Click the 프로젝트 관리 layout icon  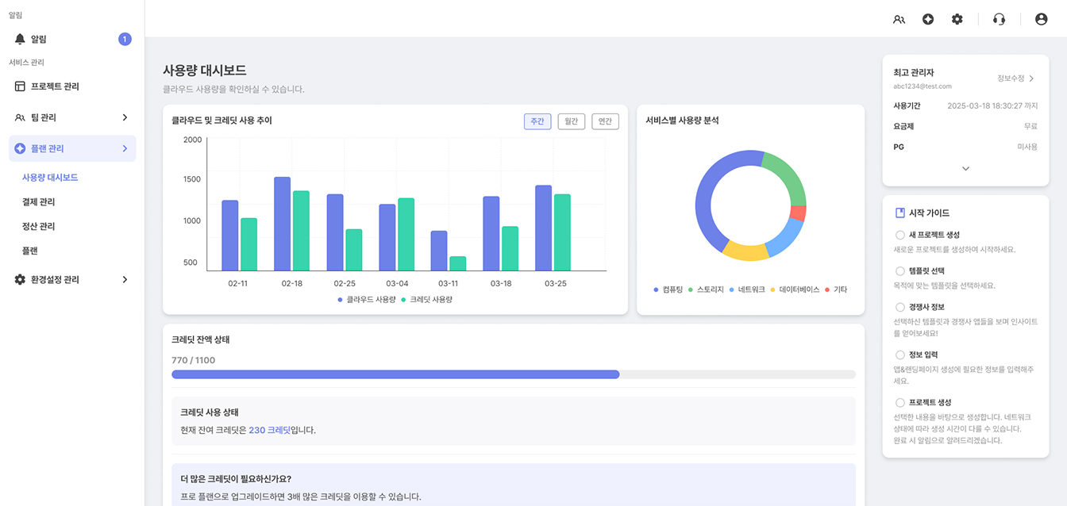[20, 86]
